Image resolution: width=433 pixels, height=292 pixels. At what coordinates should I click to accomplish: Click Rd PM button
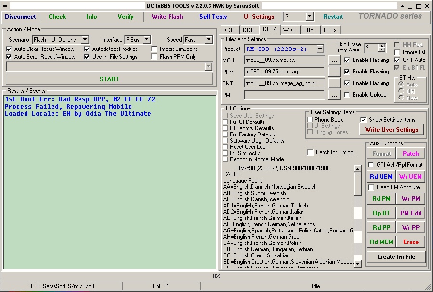(381, 199)
